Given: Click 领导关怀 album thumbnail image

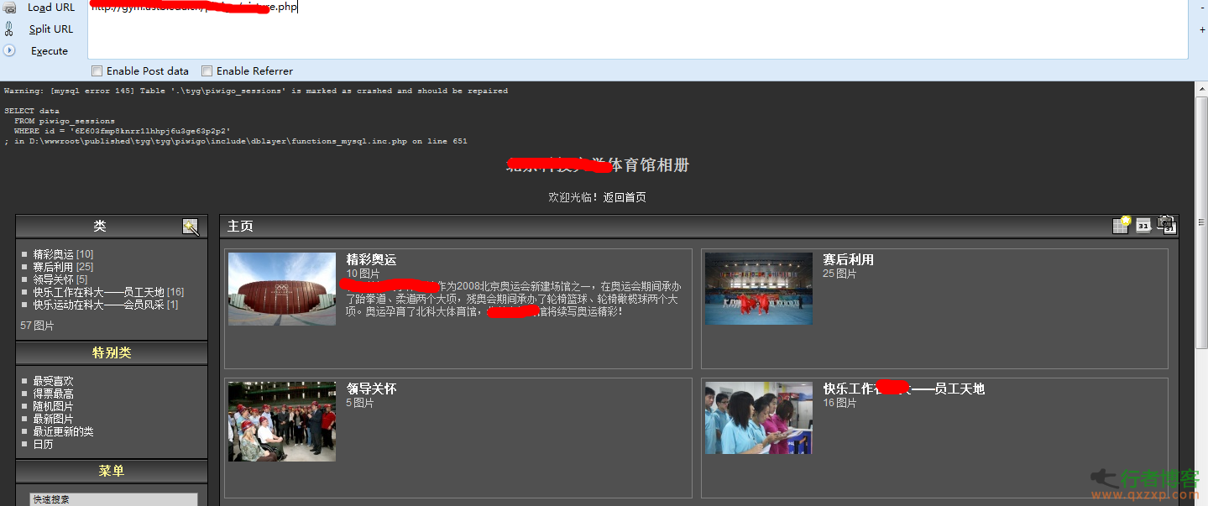Looking at the screenshot, I should point(282,421).
